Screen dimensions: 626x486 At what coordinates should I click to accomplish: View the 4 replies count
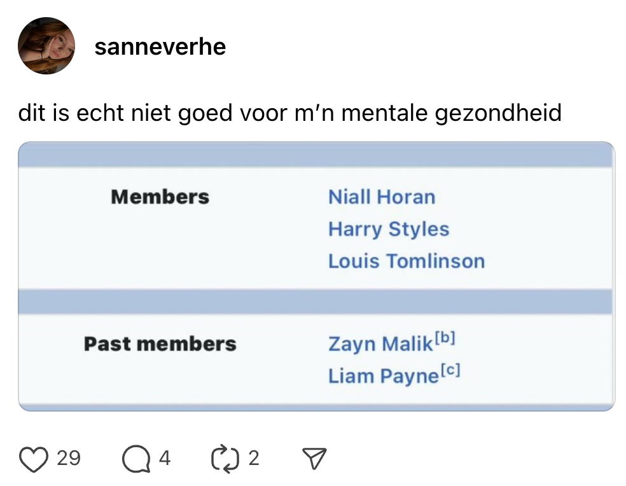pos(164,457)
